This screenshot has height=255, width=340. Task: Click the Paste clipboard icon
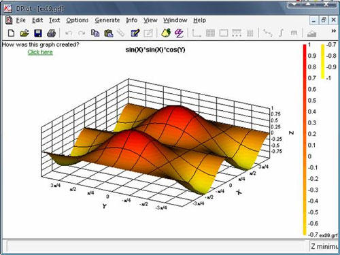coord(109,33)
